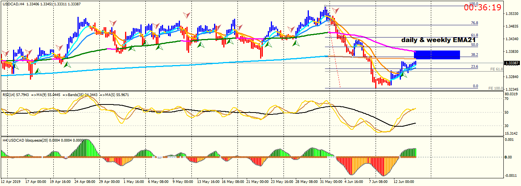Select the Fibonacci 50.0 level label
The image size is (521, 186).
click(474, 45)
